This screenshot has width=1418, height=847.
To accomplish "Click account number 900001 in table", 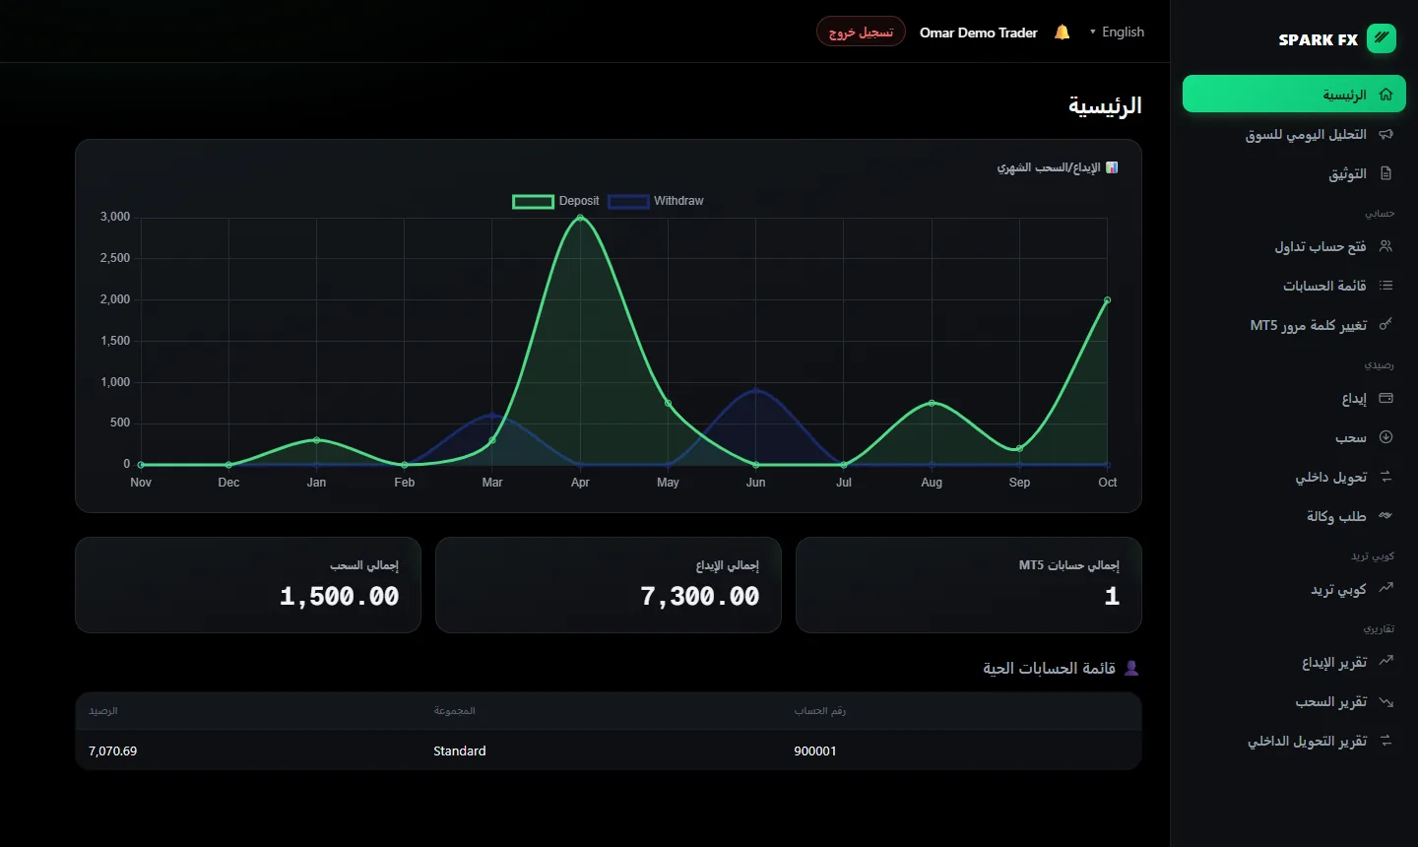I will (x=815, y=750).
